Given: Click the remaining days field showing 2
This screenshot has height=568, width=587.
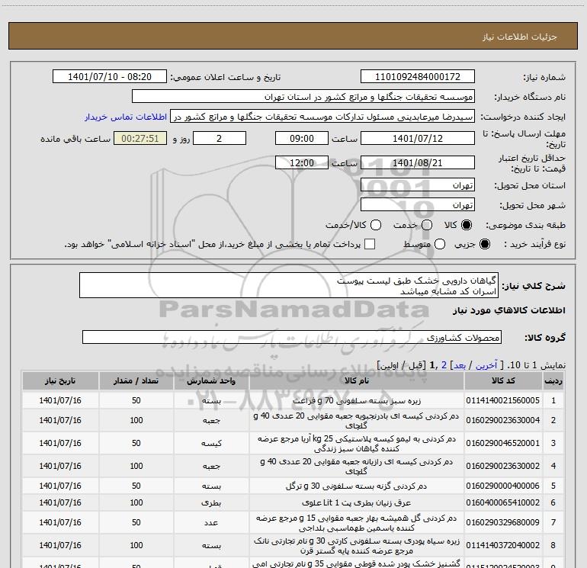Looking at the screenshot, I should 220,138.
